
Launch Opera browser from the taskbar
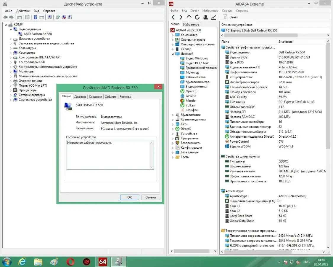click(x=70, y=262)
